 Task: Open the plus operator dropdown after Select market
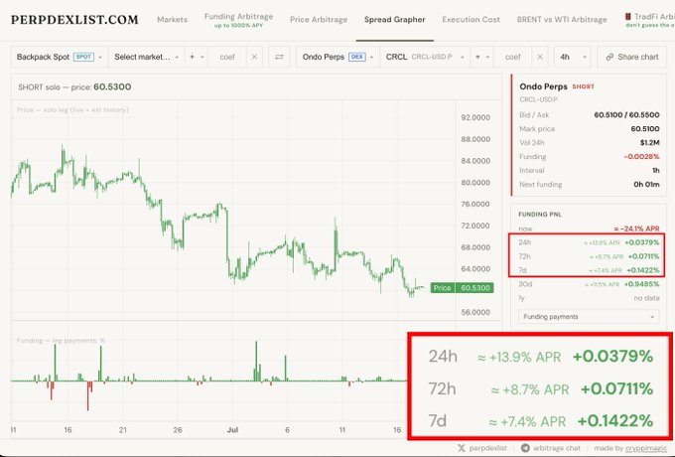point(197,57)
